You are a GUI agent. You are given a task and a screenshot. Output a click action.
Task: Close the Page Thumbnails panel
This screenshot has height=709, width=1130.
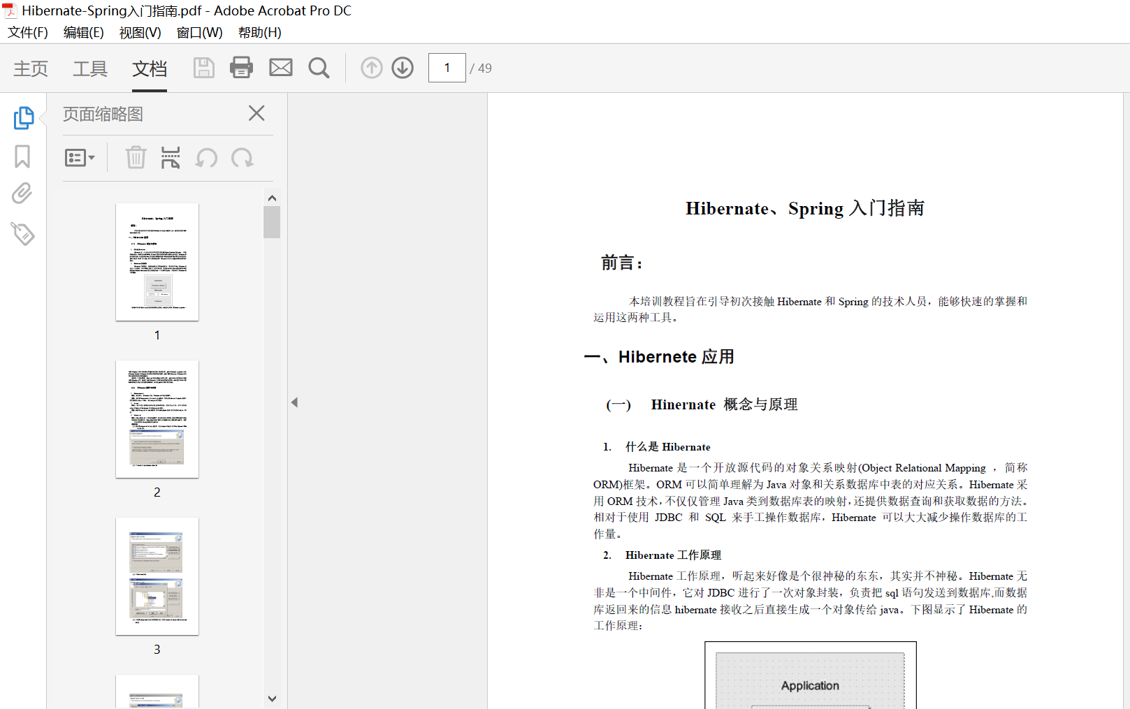[256, 113]
